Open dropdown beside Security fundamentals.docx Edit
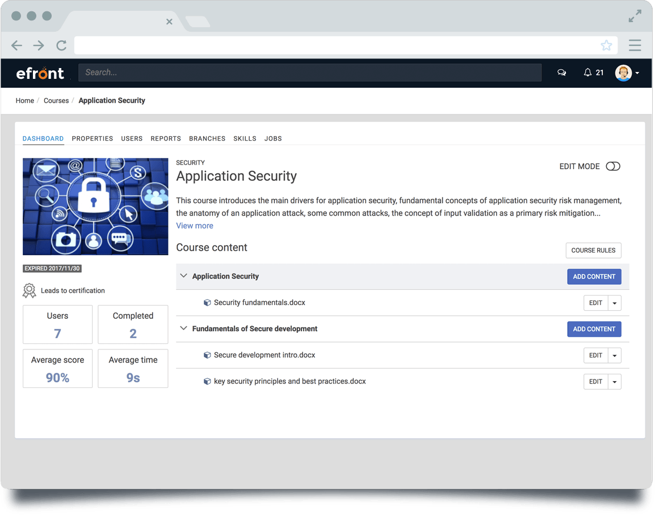Screen dimensions: 655x515 point(615,303)
